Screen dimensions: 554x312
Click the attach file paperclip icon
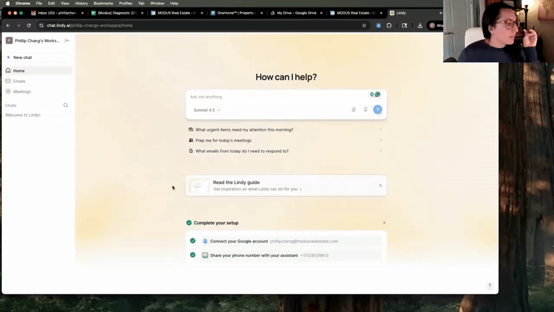[x=353, y=109]
